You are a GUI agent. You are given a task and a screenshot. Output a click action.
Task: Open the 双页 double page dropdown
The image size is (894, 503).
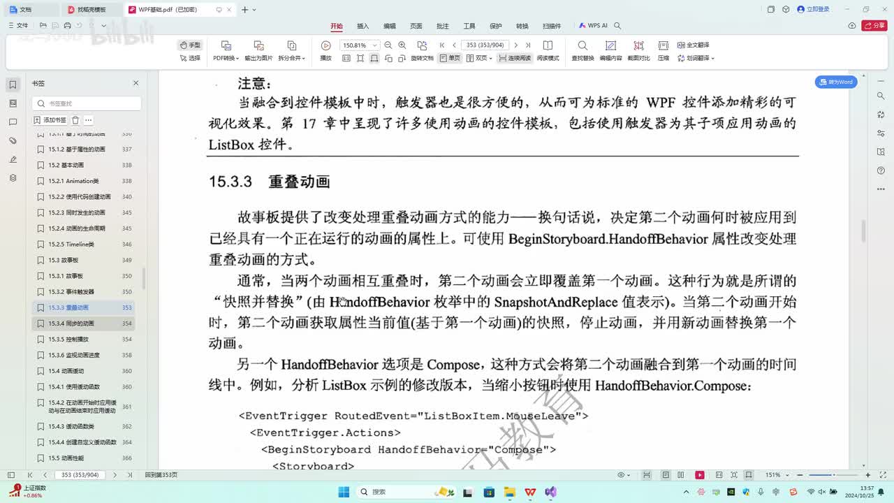(x=479, y=58)
